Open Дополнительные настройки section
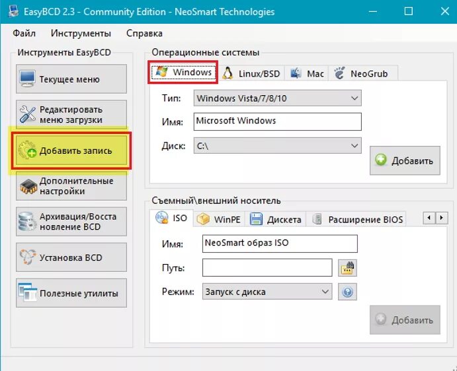The width and height of the screenshot is (457, 371). [x=71, y=186]
